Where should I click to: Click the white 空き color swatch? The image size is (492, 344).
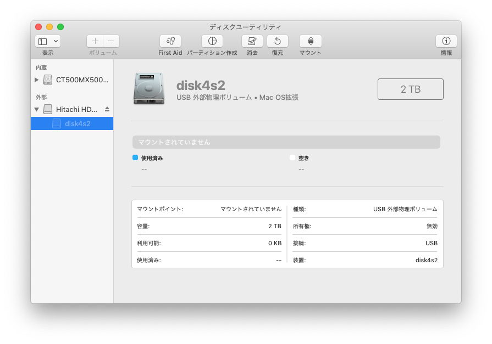(292, 157)
